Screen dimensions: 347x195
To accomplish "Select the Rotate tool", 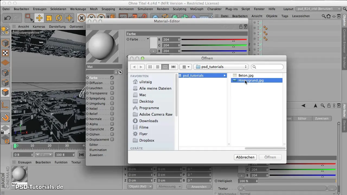I will click(59, 18).
